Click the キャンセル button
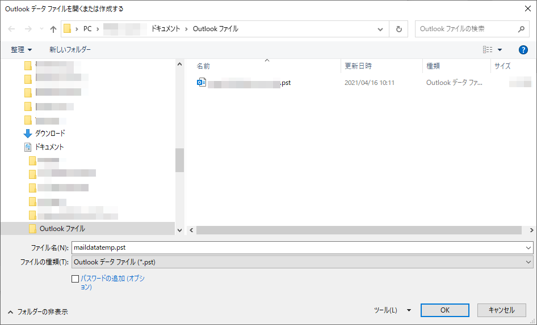The height and width of the screenshot is (325, 537). point(501,310)
